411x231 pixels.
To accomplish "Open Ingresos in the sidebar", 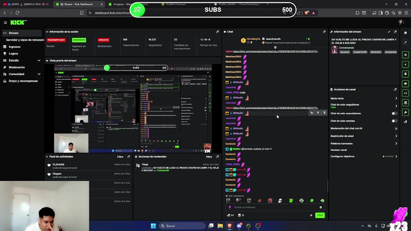I will 14,47.
